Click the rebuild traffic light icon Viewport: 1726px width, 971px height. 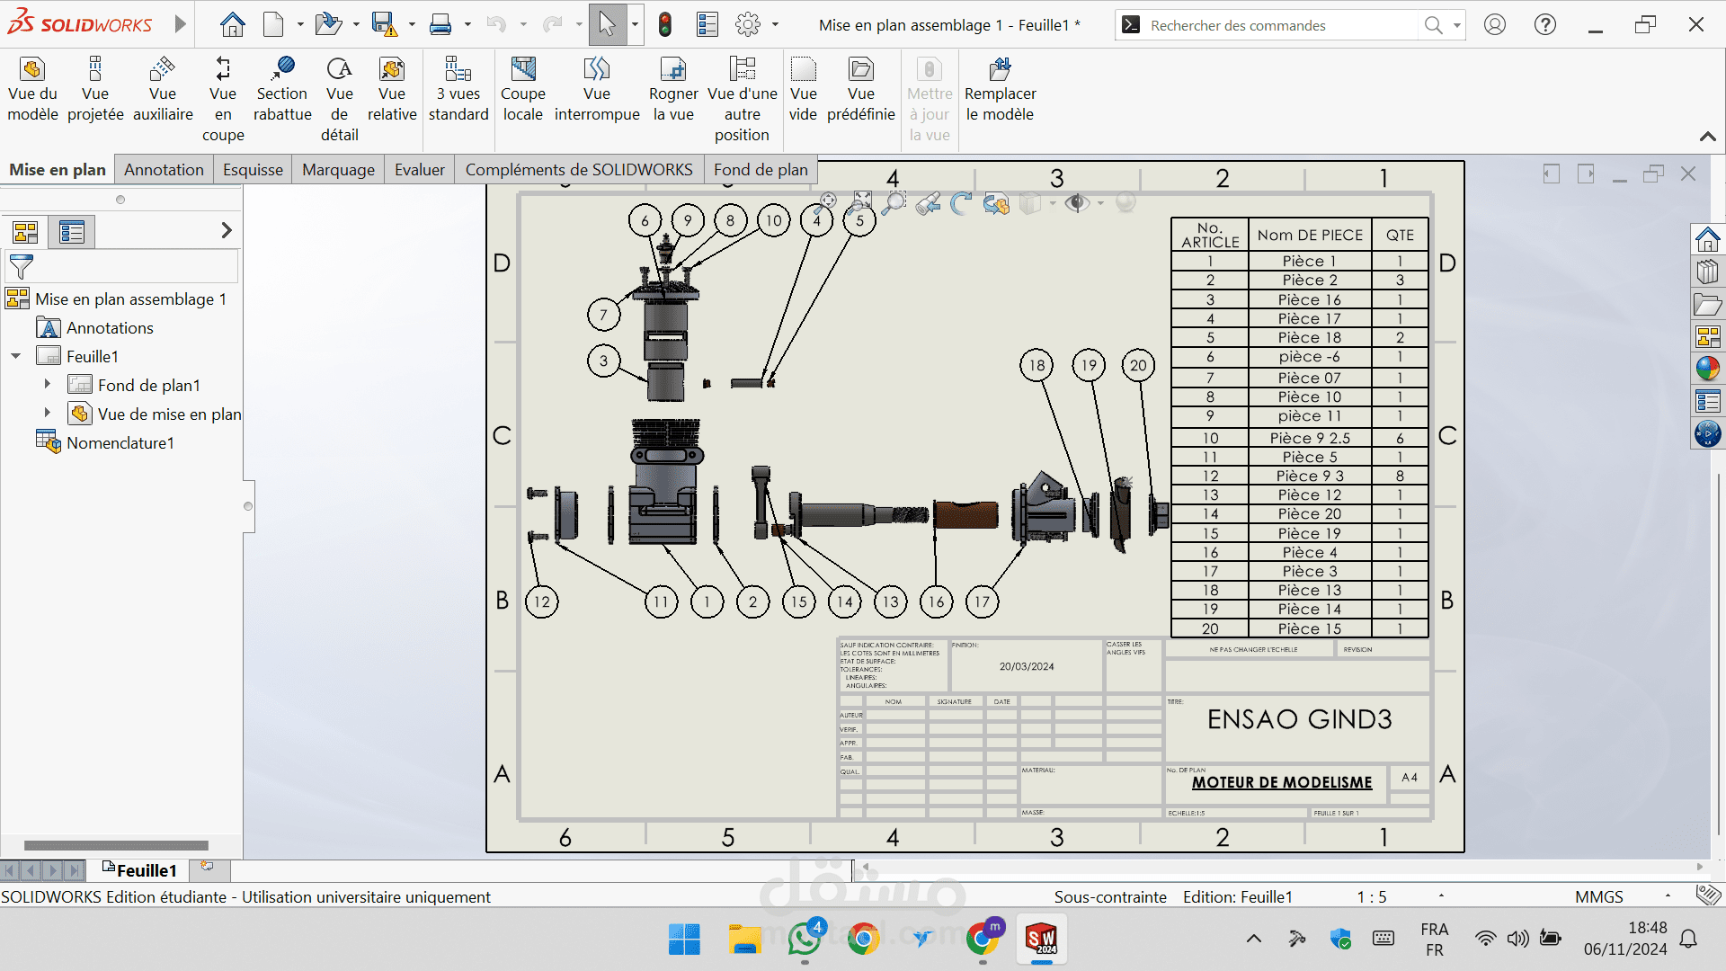click(665, 25)
